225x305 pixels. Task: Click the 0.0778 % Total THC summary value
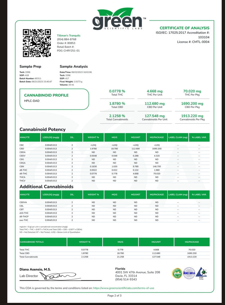(x=117, y=93)
